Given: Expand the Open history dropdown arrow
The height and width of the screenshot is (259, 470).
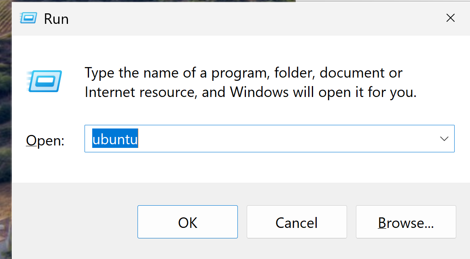Looking at the screenshot, I should pyautogui.click(x=444, y=139).
